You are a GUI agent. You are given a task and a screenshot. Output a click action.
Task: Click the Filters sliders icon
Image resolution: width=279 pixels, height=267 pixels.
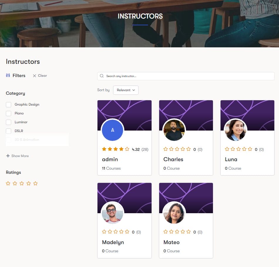click(8, 76)
